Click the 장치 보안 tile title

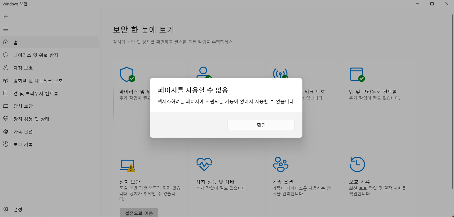[130, 182]
